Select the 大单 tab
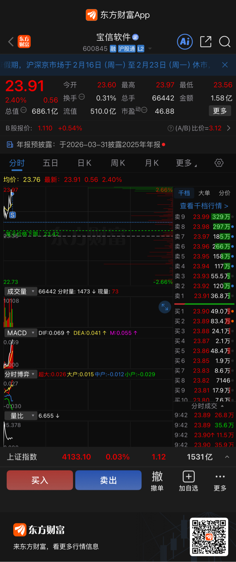 point(204,193)
